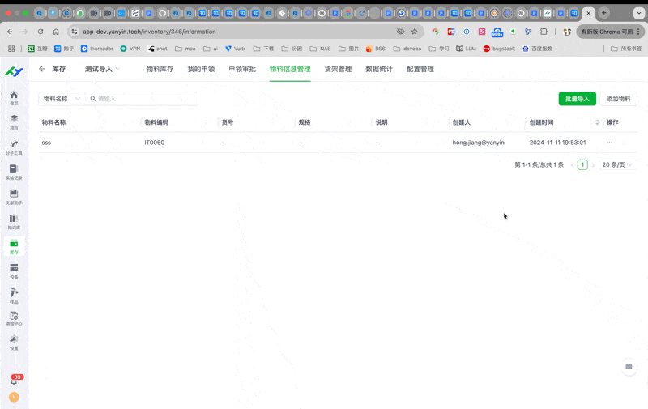Open notifications with the 39 badge
The height and width of the screenshot is (409, 648).
point(15,379)
